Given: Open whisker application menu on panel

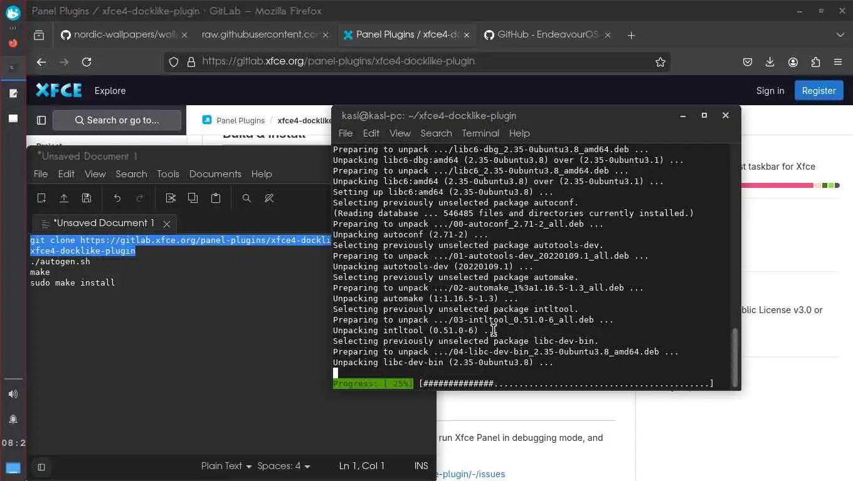Looking at the screenshot, I should [13, 12].
